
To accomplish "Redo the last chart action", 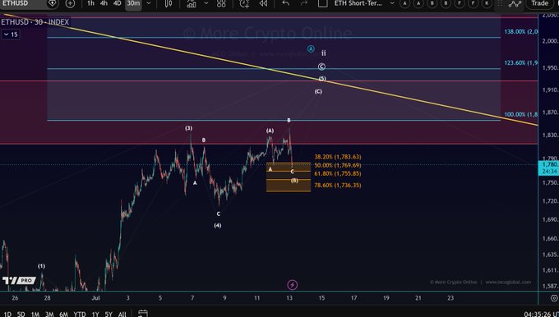I will coord(303,3).
